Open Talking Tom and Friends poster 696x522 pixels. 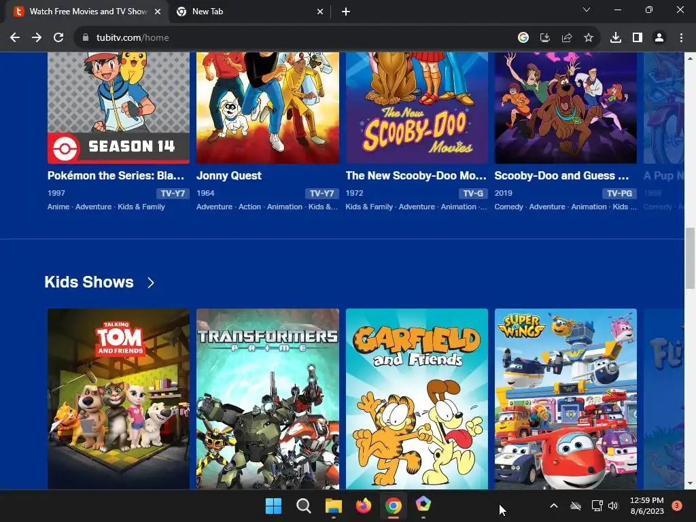click(118, 399)
